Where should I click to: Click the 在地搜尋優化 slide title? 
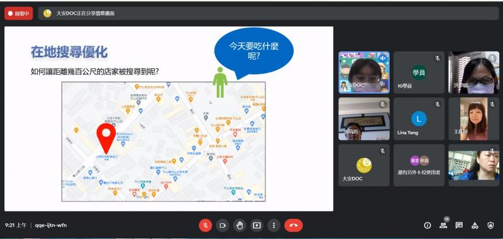69,52
